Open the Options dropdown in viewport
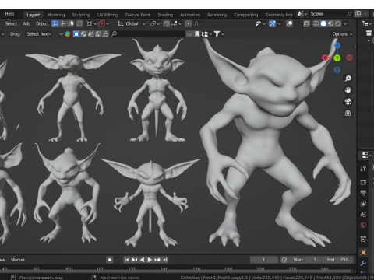The image size is (374, 280). click(342, 34)
